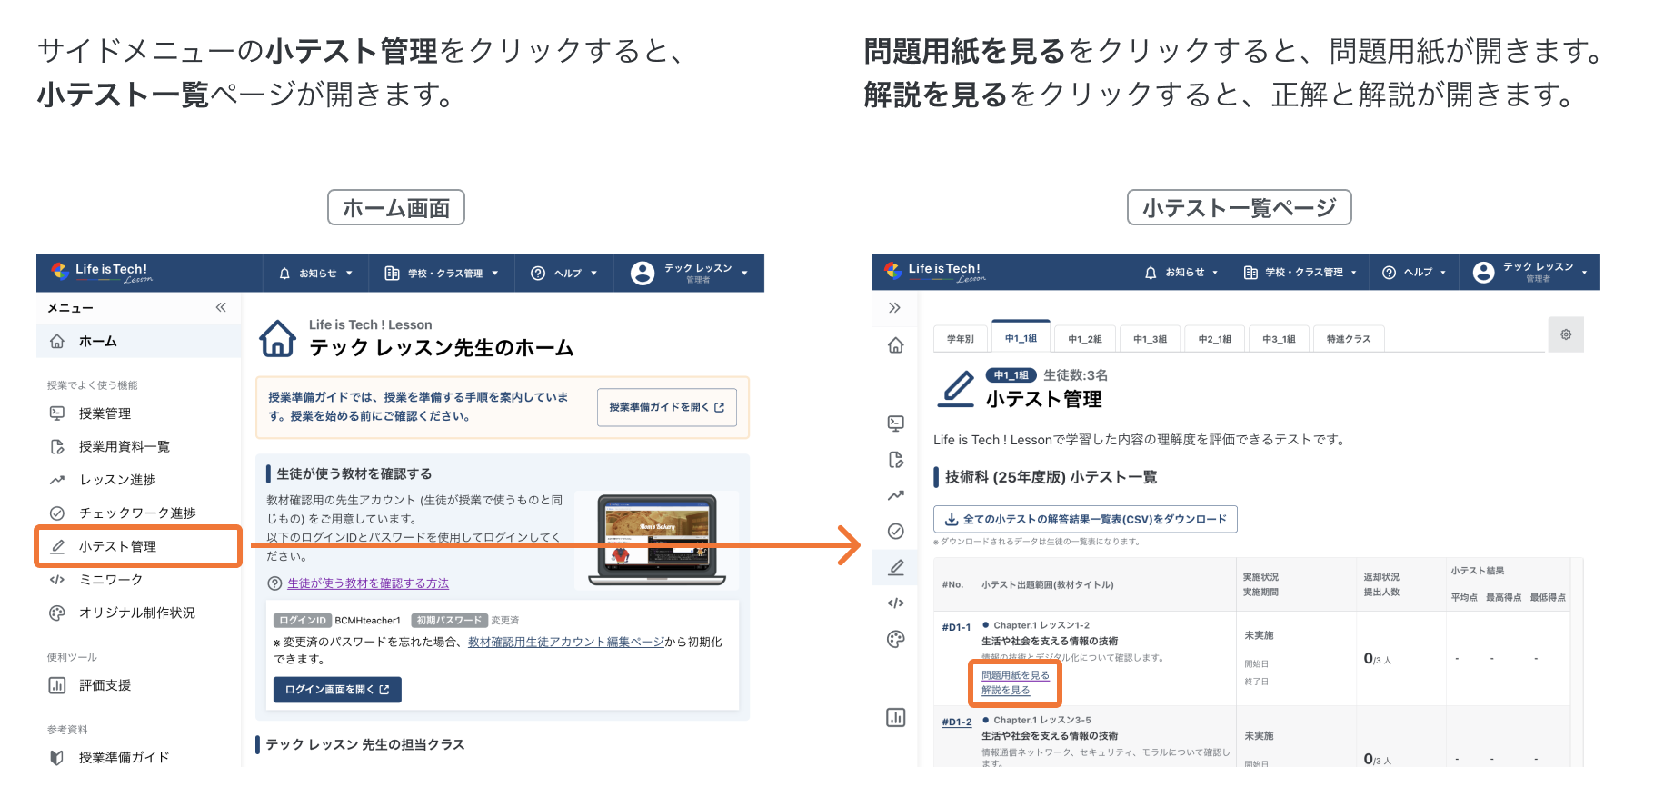Viewport: 1654px width, 807px height.
Task: Open the 問題用紙を見る link for #D1-1
Action: (x=1015, y=675)
